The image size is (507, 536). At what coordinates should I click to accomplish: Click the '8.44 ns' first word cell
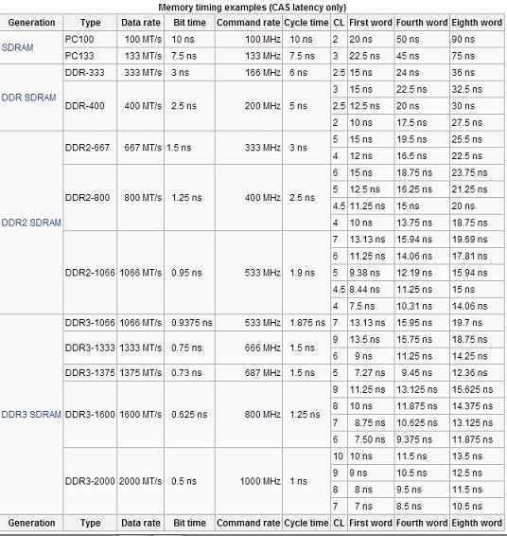tap(371, 290)
